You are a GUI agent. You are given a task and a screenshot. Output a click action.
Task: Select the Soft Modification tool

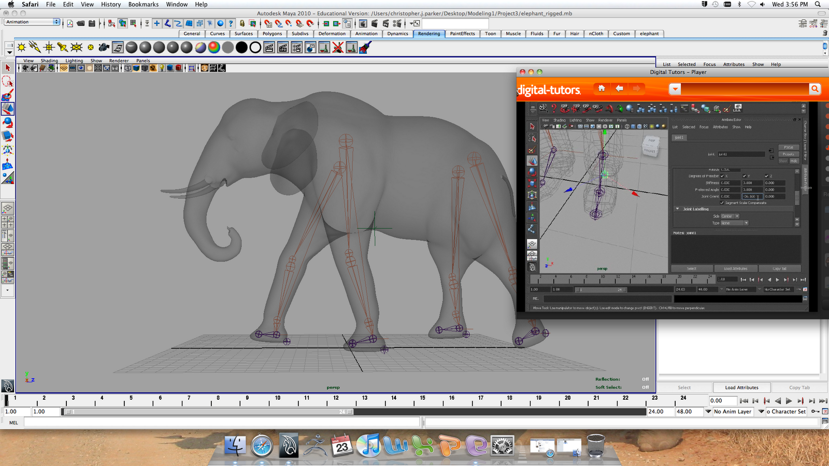[8, 165]
